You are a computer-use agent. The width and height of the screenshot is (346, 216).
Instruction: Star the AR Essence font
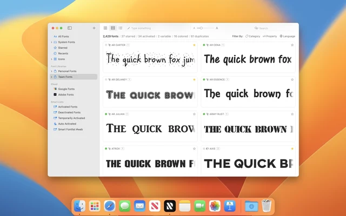(292, 79)
